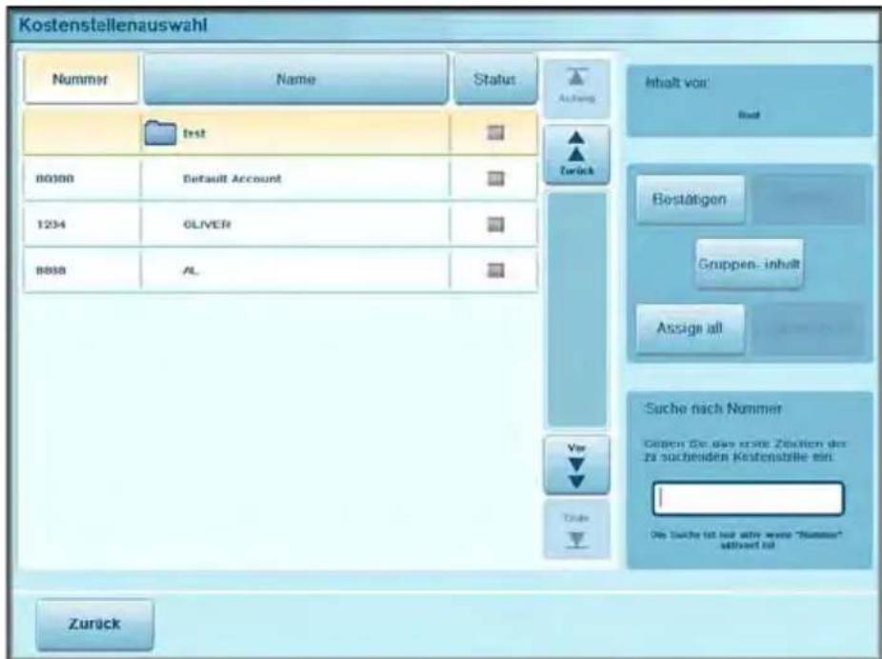The width and height of the screenshot is (882, 659).
Task: Focus the Suche nach Nummer input field
Action: tap(749, 498)
